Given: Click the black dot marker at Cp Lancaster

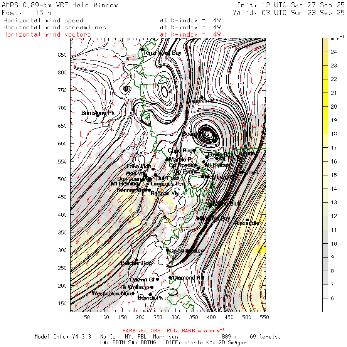Looking at the screenshot, I should [168, 251].
